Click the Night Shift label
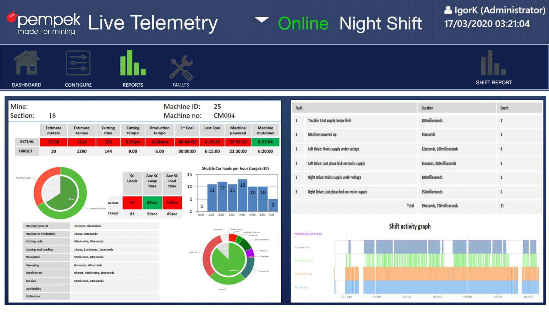Image resolution: width=549 pixels, height=314 pixels. (x=380, y=23)
